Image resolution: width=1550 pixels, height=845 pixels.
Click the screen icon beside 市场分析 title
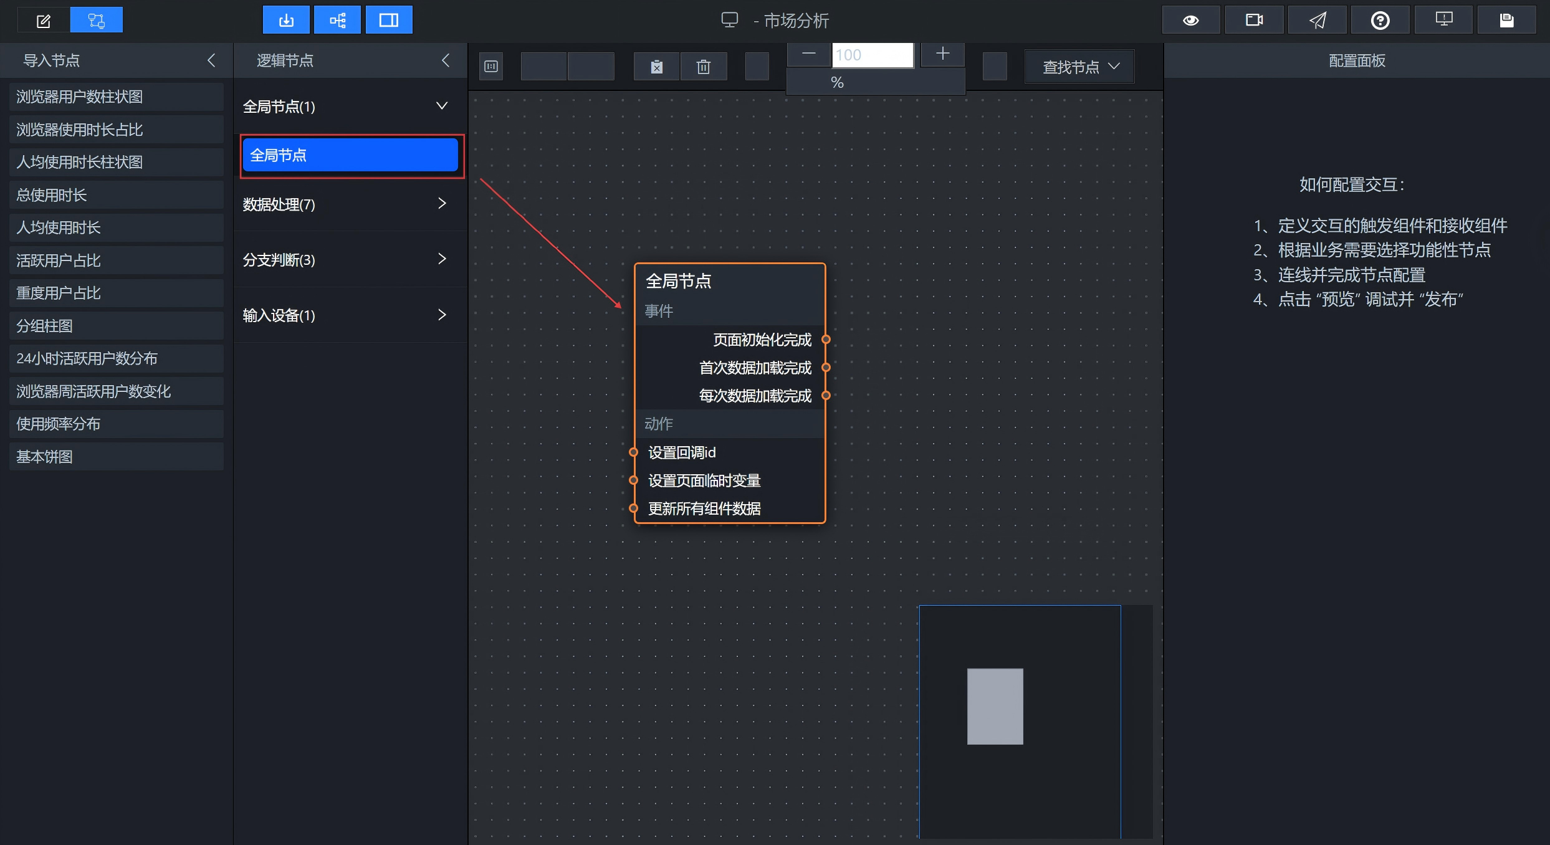click(x=730, y=20)
